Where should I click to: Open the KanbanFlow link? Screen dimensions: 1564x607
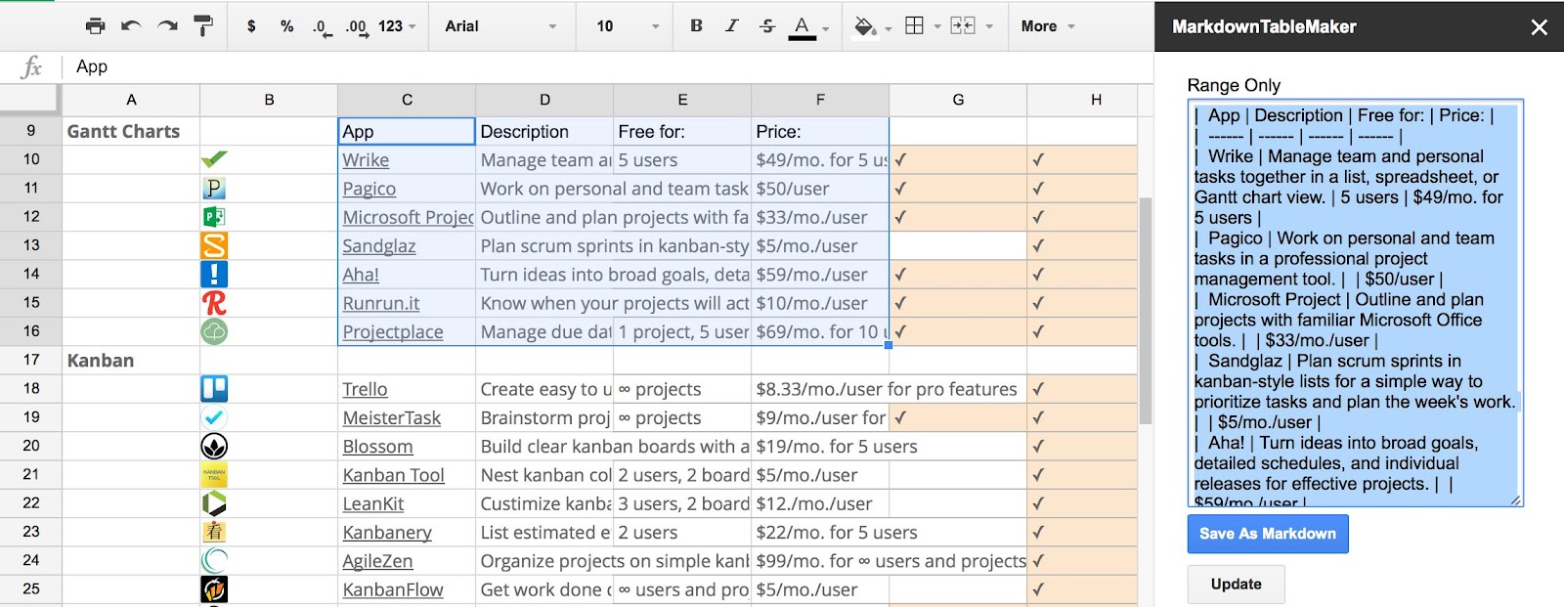pyautogui.click(x=393, y=590)
